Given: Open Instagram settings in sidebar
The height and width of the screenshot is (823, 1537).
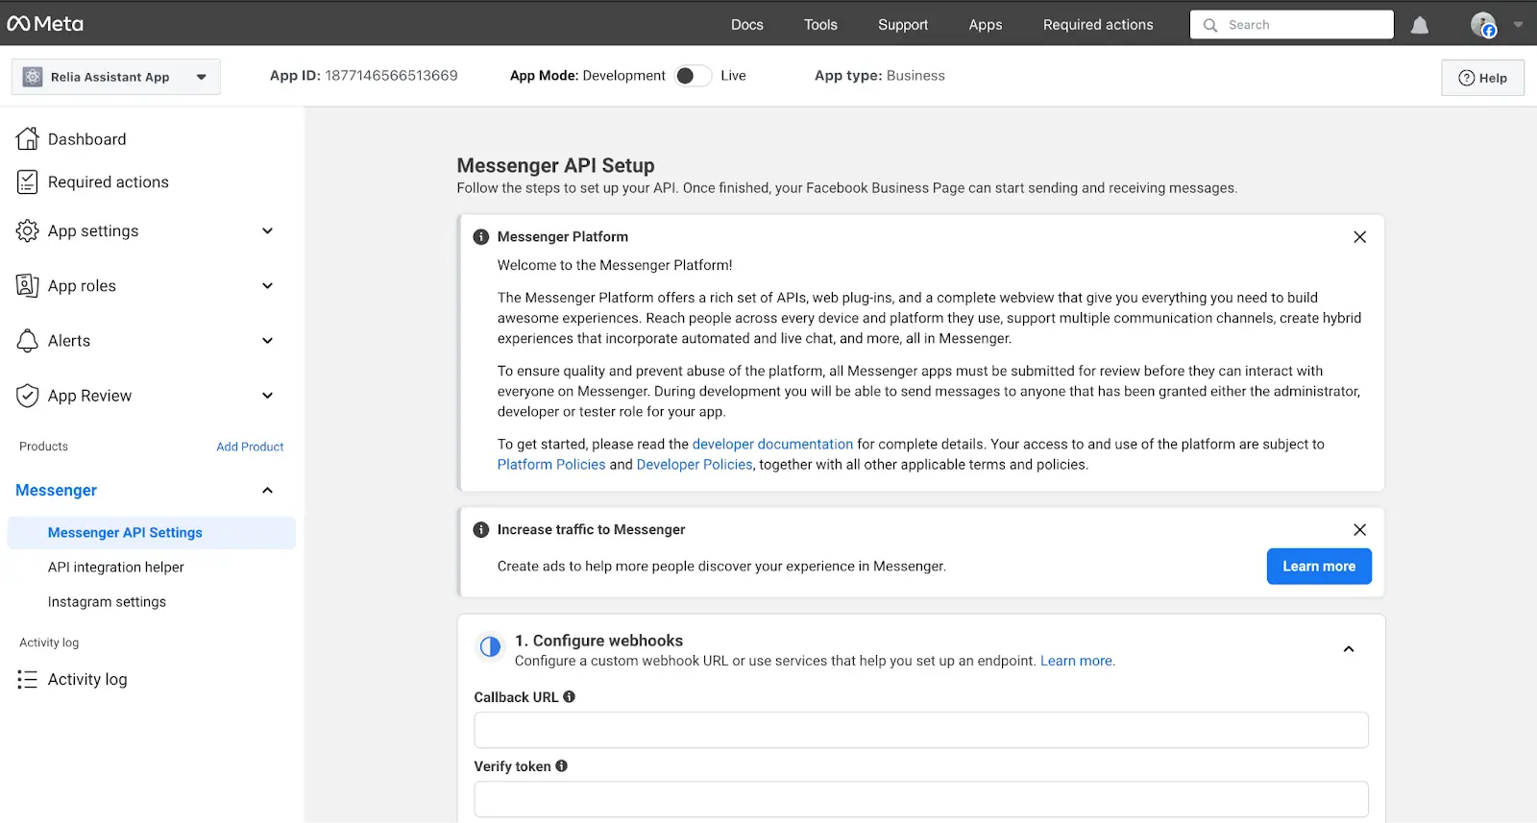Looking at the screenshot, I should click(107, 602).
